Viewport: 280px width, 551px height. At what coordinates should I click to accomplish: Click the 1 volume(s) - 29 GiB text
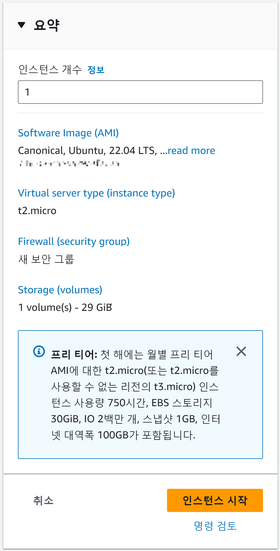[x=65, y=307]
